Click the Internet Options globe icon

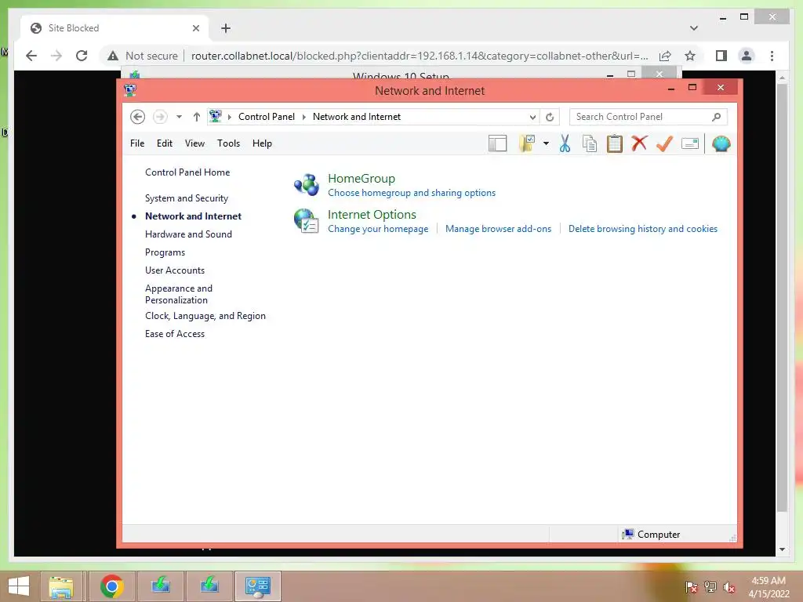[x=307, y=220]
